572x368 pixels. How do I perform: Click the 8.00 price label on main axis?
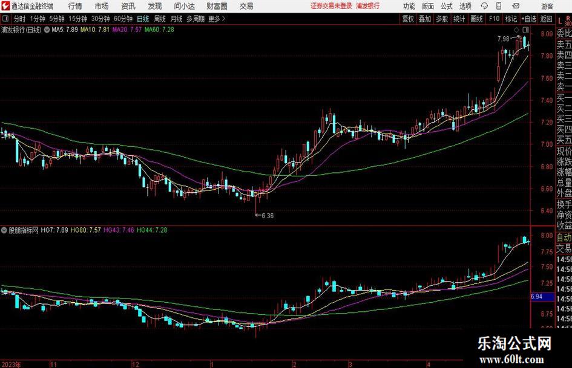tap(547, 34)
